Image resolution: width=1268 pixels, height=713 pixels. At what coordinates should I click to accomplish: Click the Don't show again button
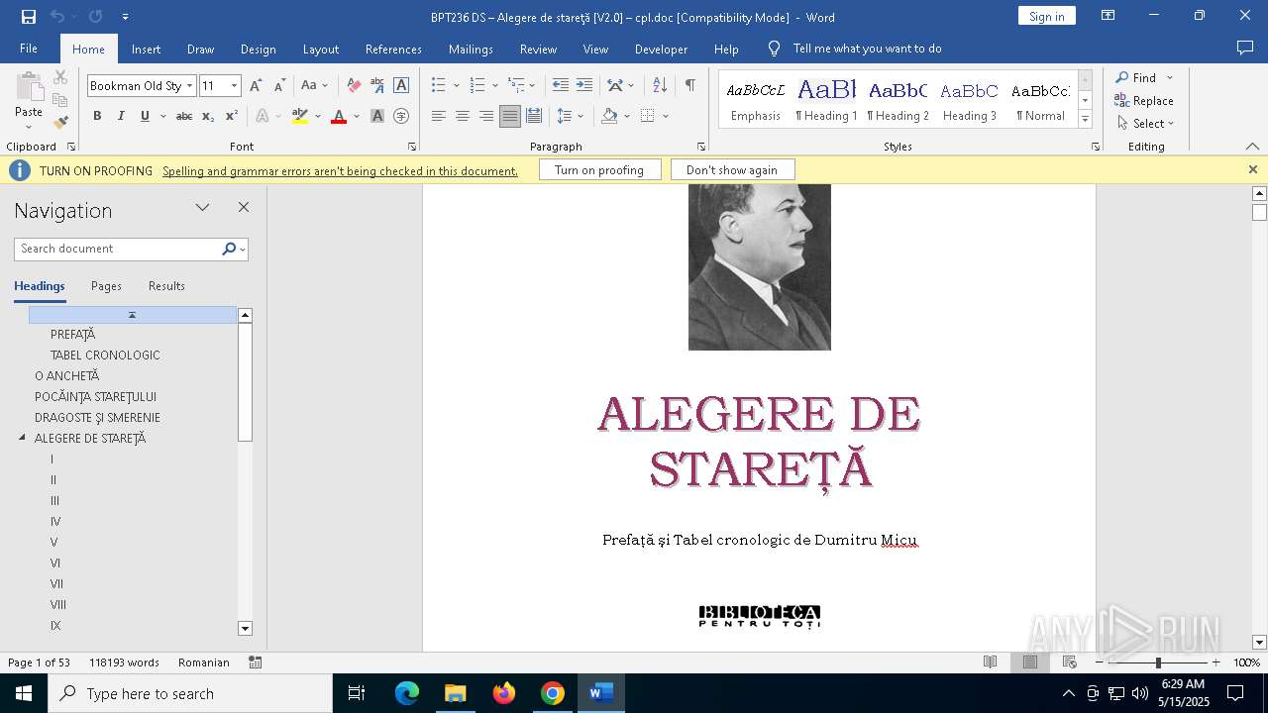point(731,170)
